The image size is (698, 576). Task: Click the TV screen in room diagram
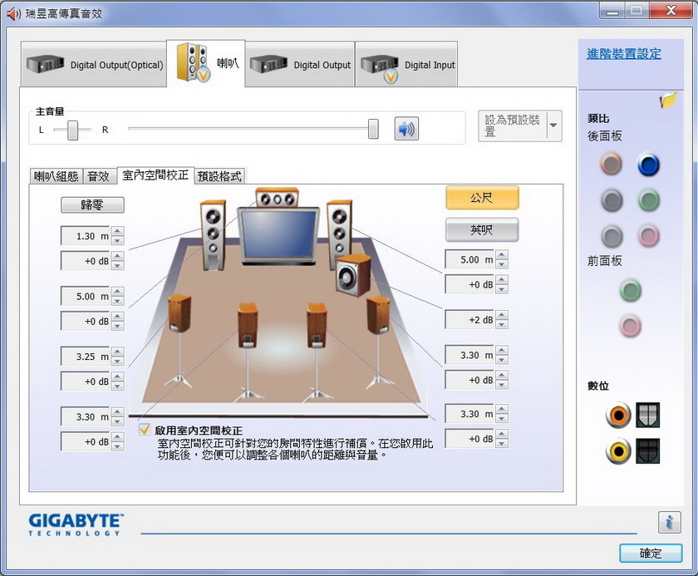tap(278, 235)
